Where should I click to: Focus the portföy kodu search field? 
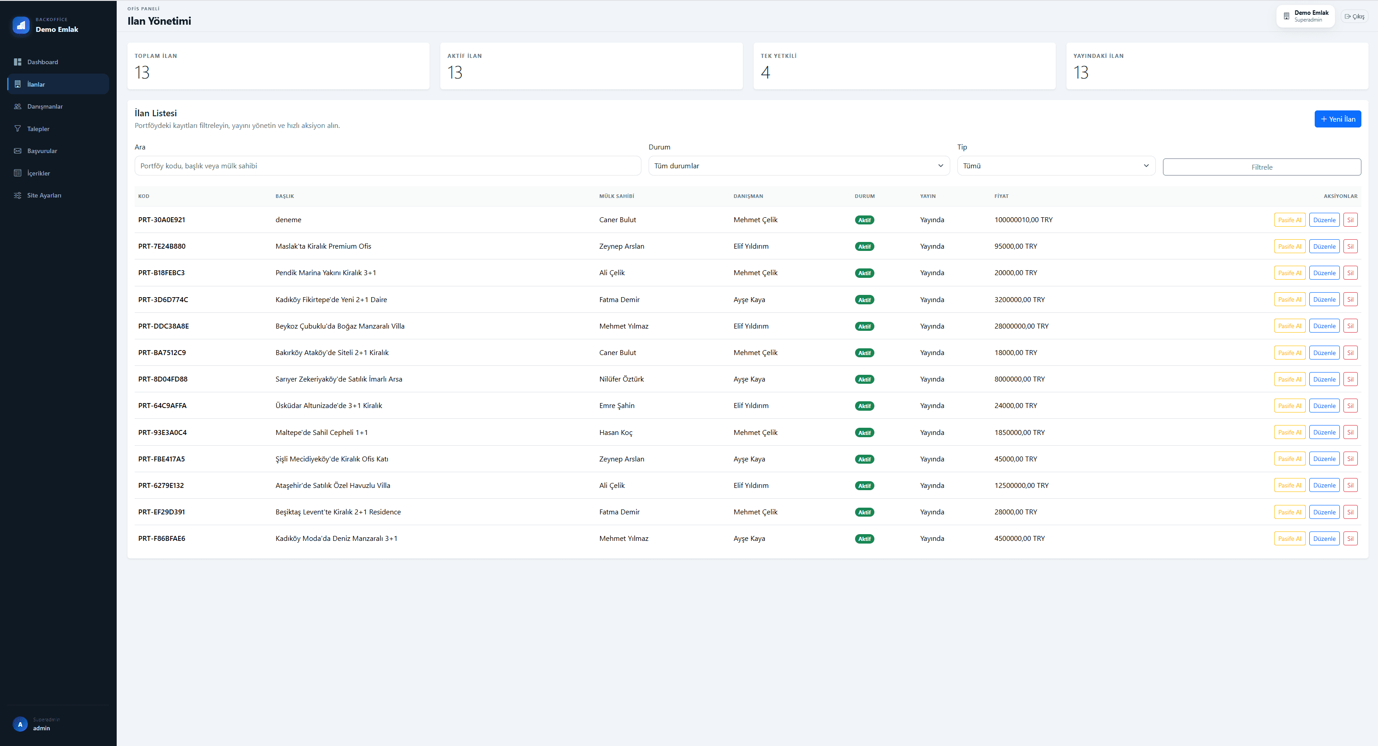(x=387, y=166)
